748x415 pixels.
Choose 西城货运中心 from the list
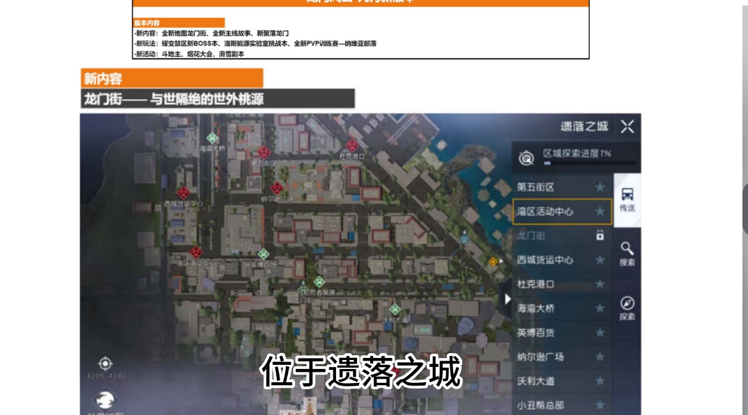[x=562, y=260]
